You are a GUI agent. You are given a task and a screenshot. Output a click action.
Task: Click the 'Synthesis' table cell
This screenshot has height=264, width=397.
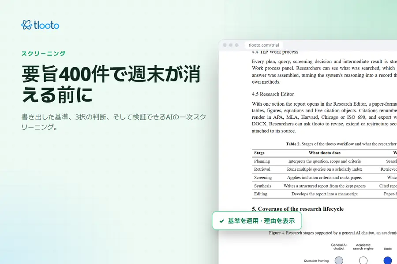(262, 186)
